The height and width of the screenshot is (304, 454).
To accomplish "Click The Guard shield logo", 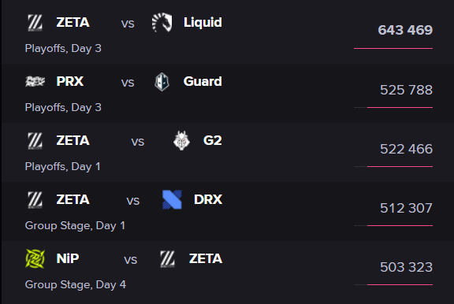I will 162,82.
